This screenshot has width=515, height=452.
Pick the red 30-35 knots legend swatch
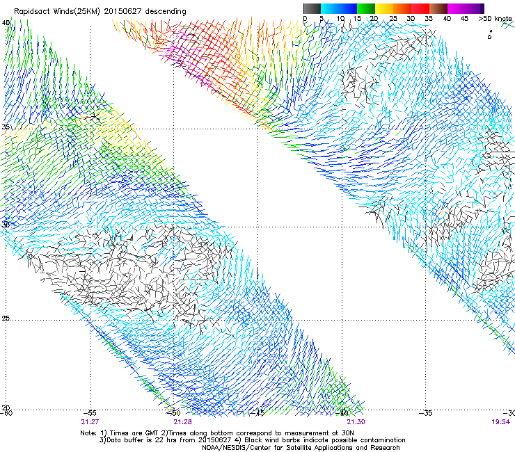click(x=420, y=8)
